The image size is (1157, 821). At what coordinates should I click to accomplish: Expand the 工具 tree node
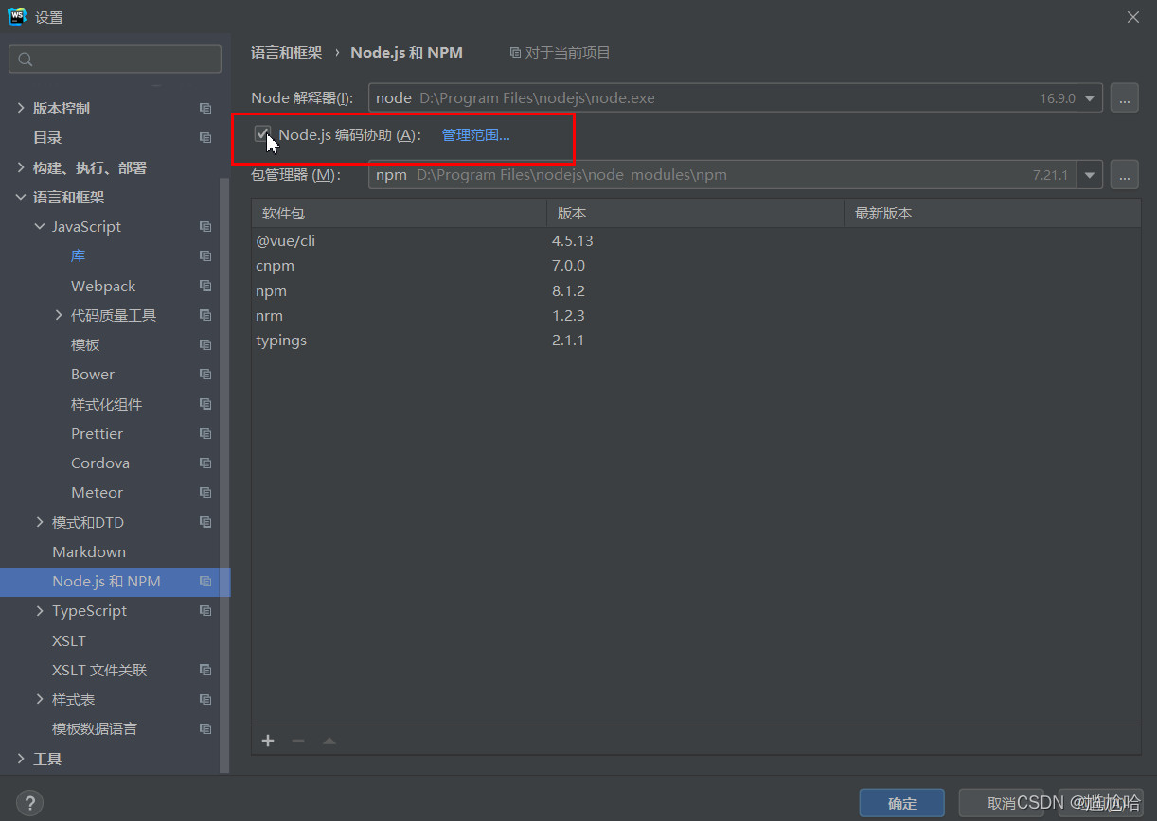click(21, 759)
